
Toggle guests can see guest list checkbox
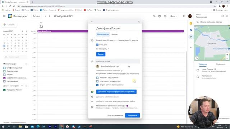click(x=97, y=85)
